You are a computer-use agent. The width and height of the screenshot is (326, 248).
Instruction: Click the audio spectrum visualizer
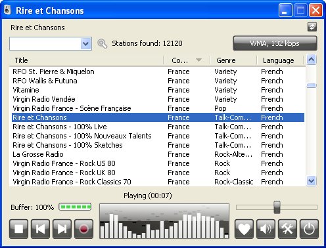point(164,221)
